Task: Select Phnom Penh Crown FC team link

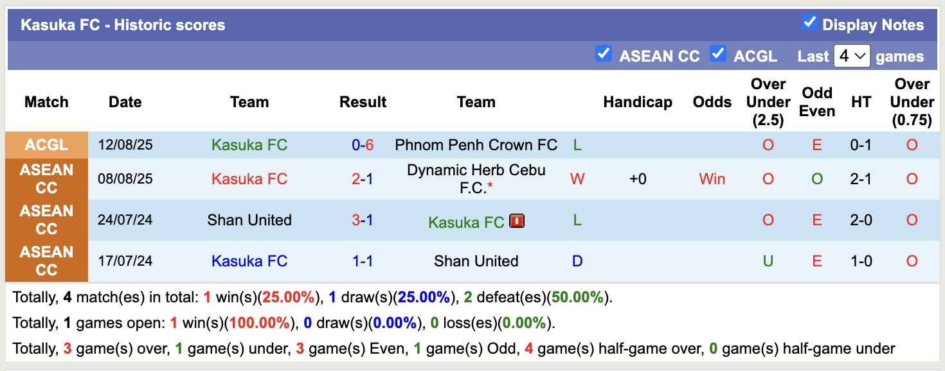Action: coord(476,144)
